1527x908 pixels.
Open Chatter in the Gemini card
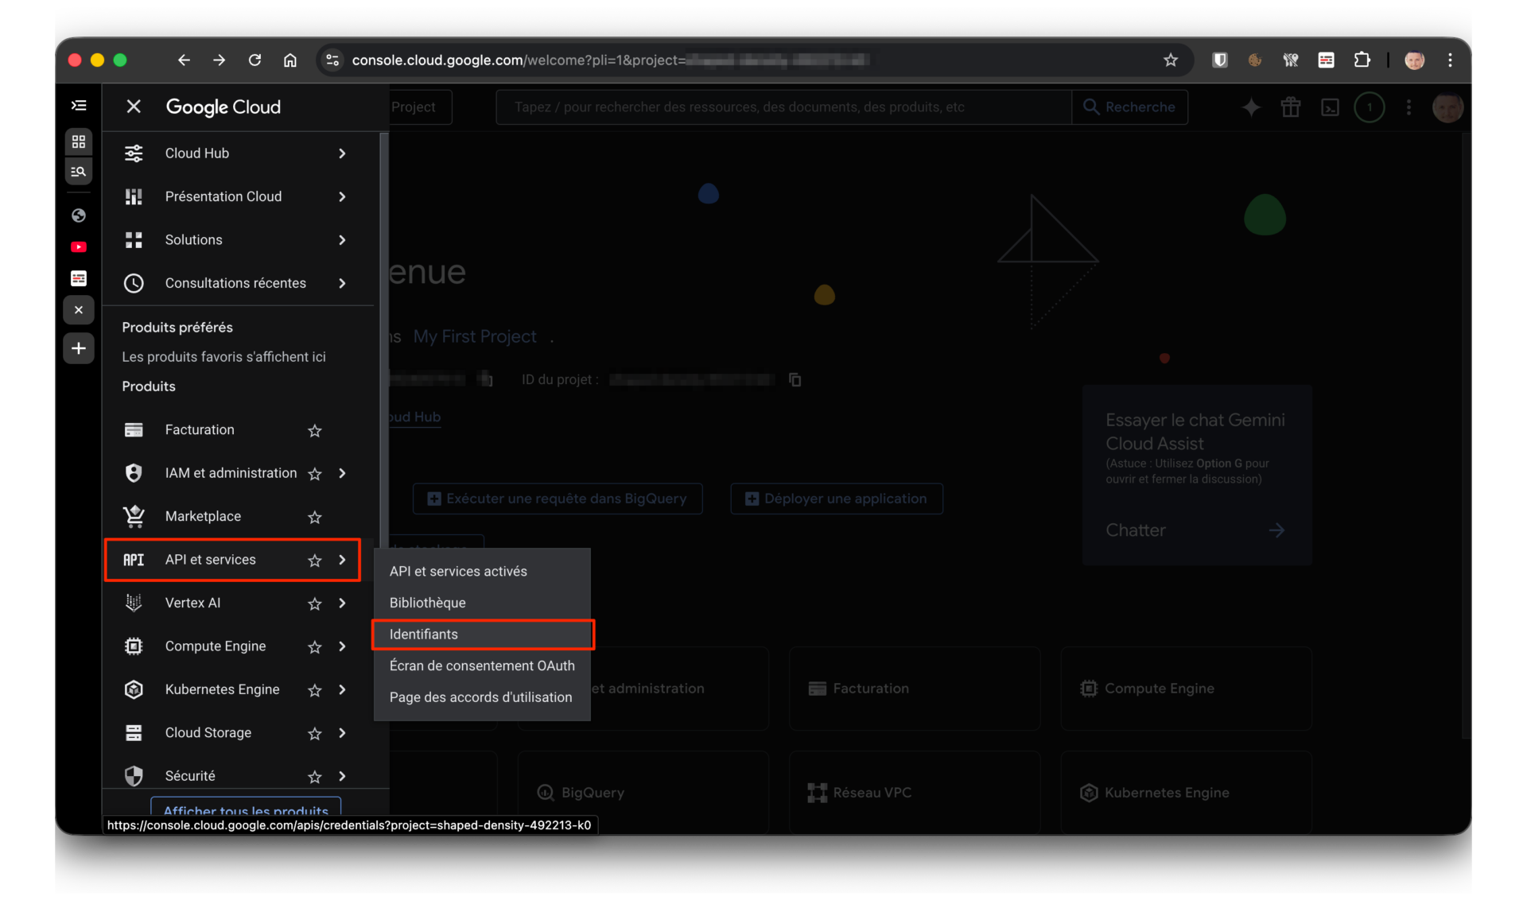click(x=1195, y=530)
